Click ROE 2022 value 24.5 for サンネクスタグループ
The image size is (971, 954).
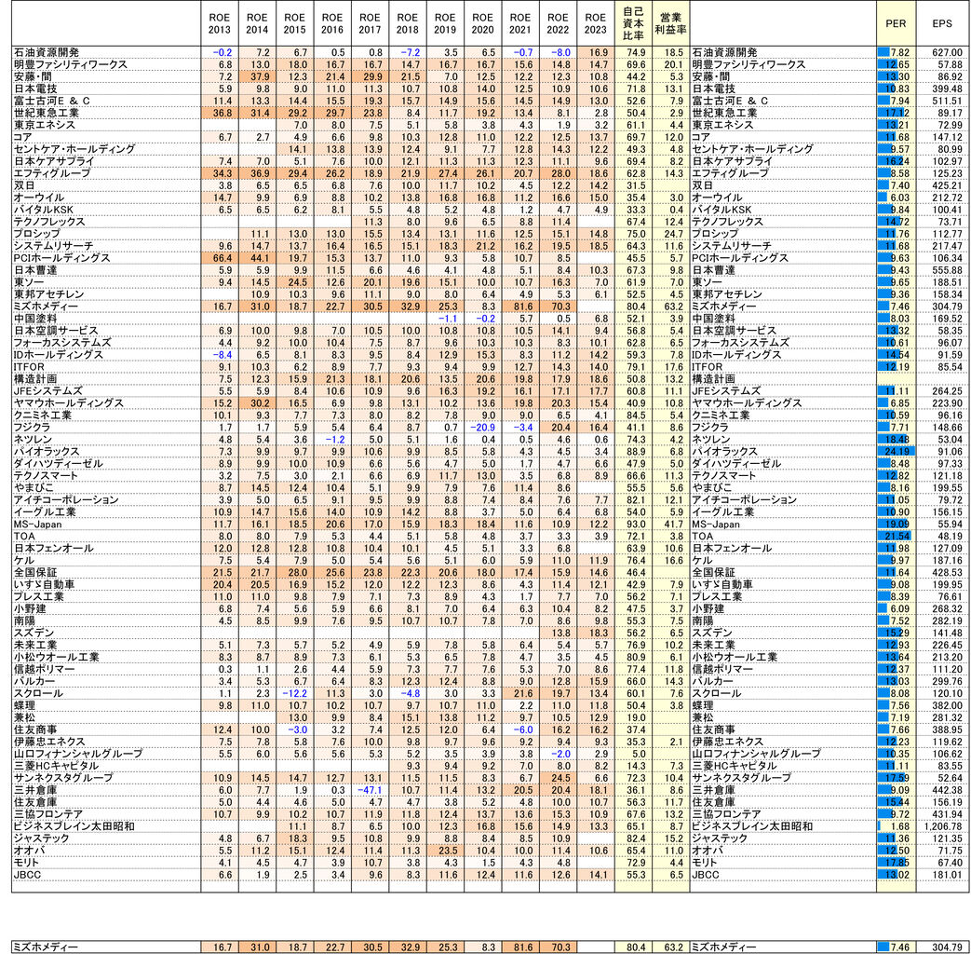[x=560, y=778]
